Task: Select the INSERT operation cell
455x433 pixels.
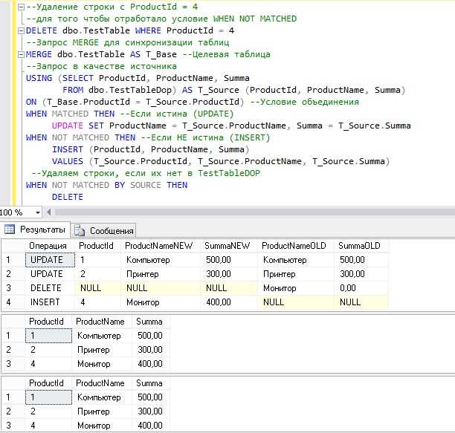Action: (x=50, y=302)
